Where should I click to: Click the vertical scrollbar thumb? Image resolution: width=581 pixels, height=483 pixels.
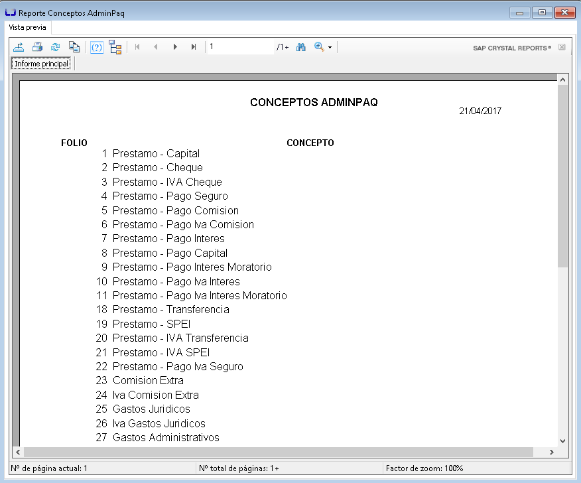point(562,176)
